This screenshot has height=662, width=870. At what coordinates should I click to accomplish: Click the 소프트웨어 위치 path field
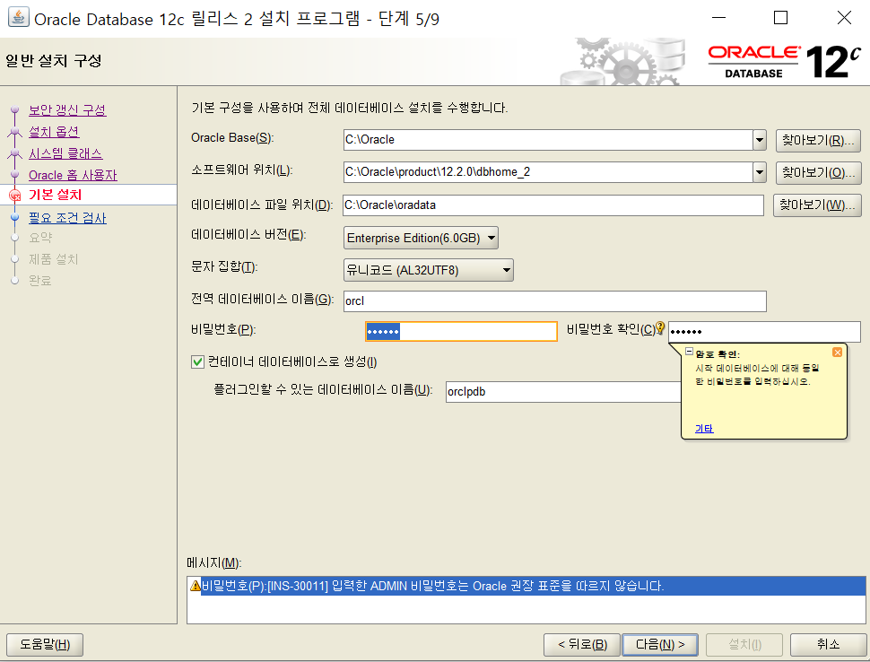(x=548, y=172)
